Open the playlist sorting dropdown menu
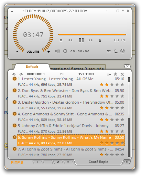Viewport: 141px width, 176px height. click(109, 74)
